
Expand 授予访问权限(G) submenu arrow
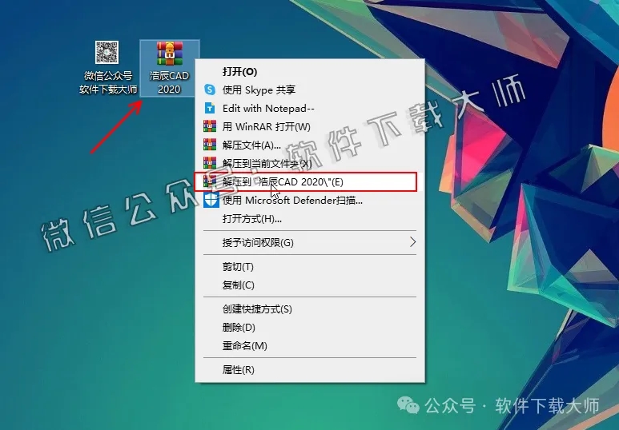coord(412,242)
